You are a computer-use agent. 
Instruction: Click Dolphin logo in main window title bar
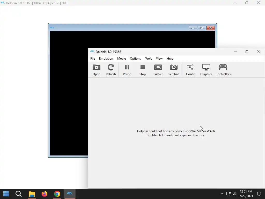coord(92,52)
